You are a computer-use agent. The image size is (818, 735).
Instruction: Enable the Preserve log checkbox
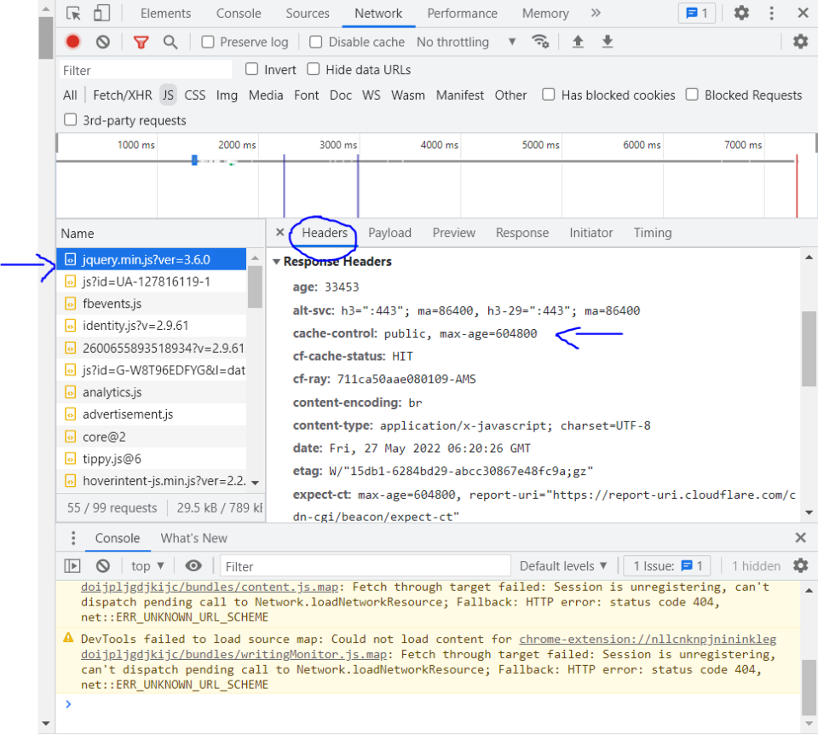pos(208,42)
